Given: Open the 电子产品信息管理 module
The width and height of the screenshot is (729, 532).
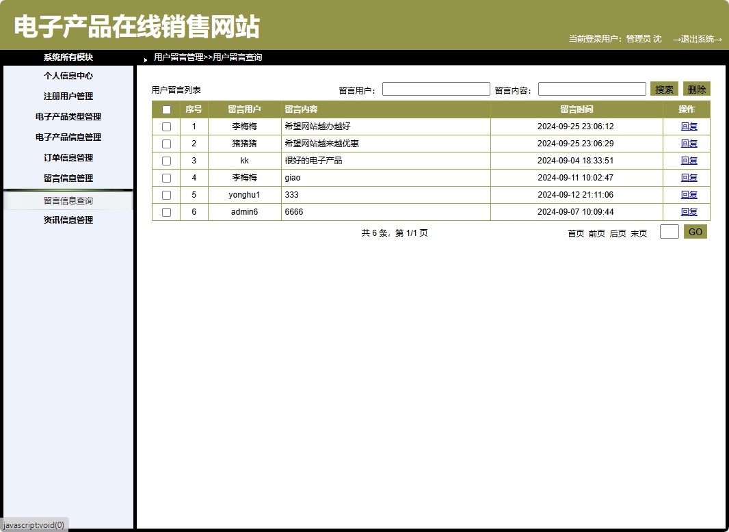Looking at the screenshot, I should coord(68,137).
